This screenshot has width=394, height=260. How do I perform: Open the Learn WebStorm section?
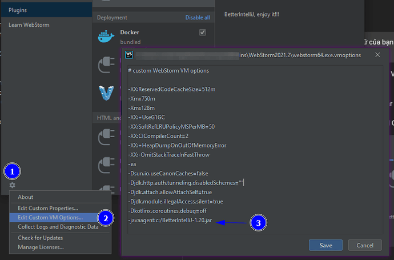point(29,25)
